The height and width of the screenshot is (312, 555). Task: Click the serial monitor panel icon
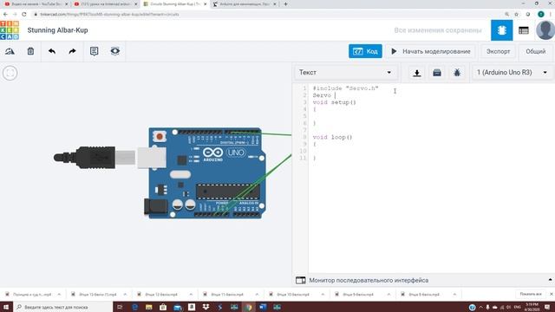click(301, 280)
